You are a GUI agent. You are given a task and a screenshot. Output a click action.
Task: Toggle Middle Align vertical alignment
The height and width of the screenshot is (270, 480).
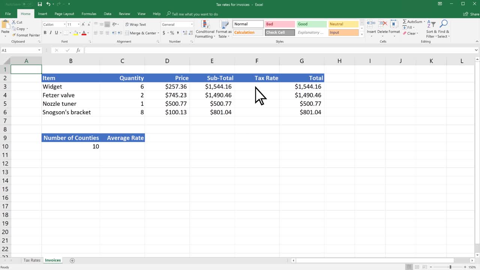[x=101, y=24]
